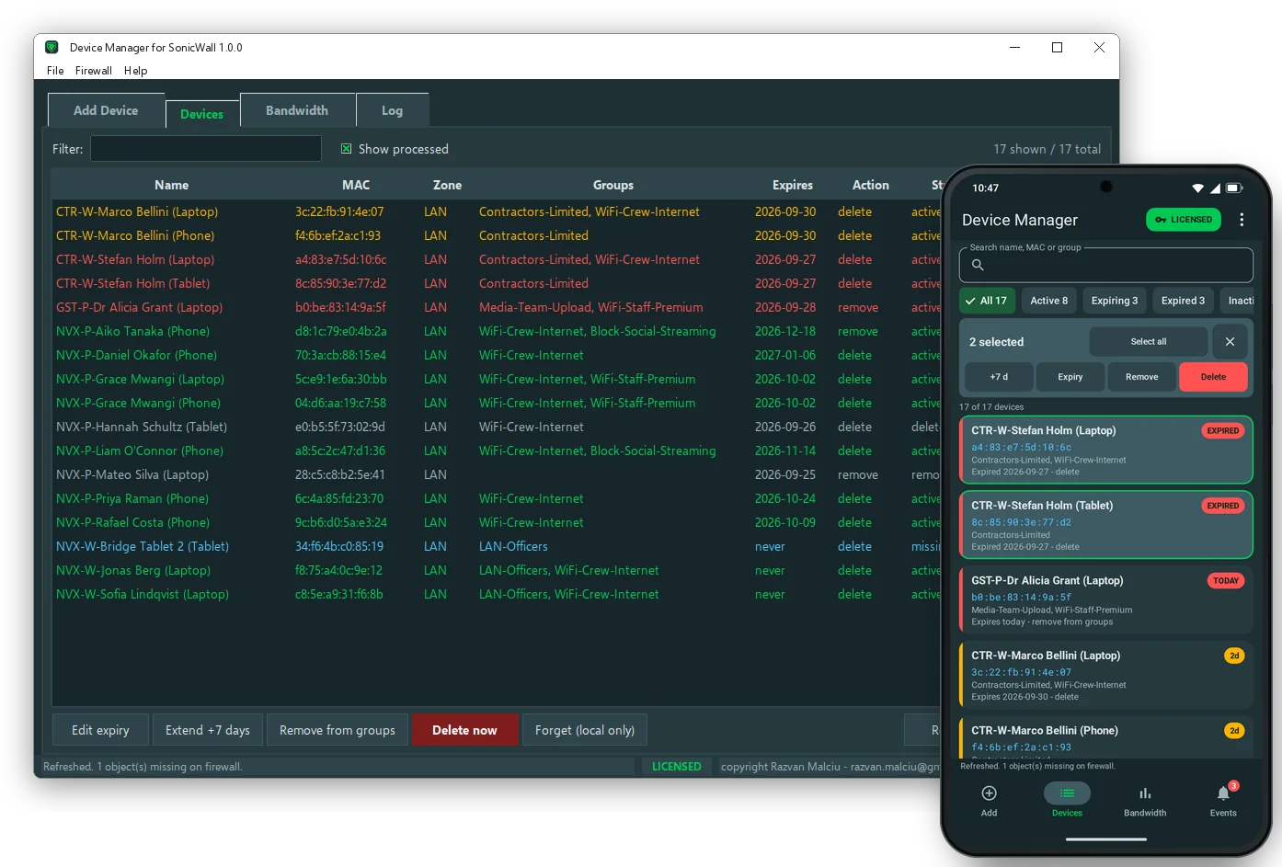Switch to the Bandwidth tab in desktop window
Screen dimensions: 1282x867
[x=297, y=110]
